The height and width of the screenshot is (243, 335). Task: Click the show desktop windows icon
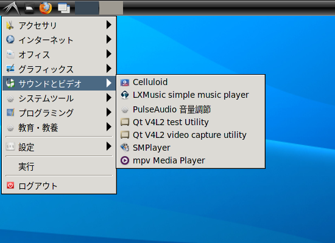[64, 8]
